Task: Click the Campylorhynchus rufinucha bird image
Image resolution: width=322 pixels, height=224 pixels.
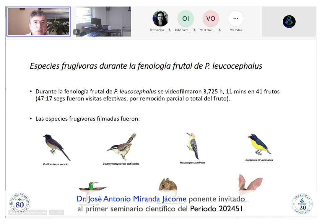Action: [x=122, y=147]
